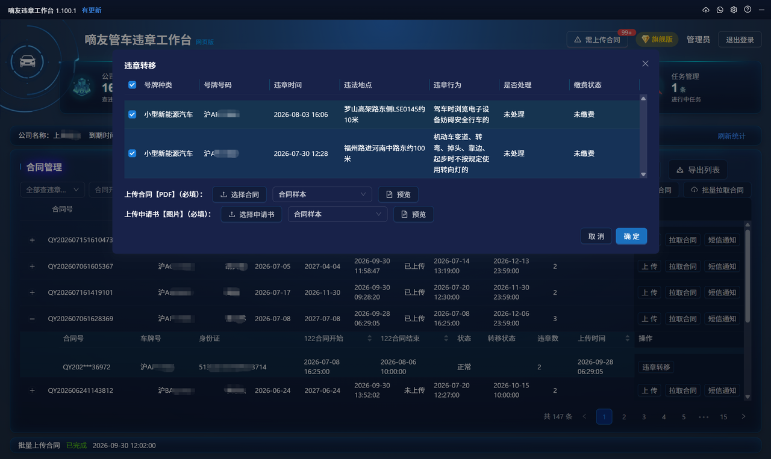771x459 pixels.
Task: Click 导出列表 button
Action: coord(698,170)
